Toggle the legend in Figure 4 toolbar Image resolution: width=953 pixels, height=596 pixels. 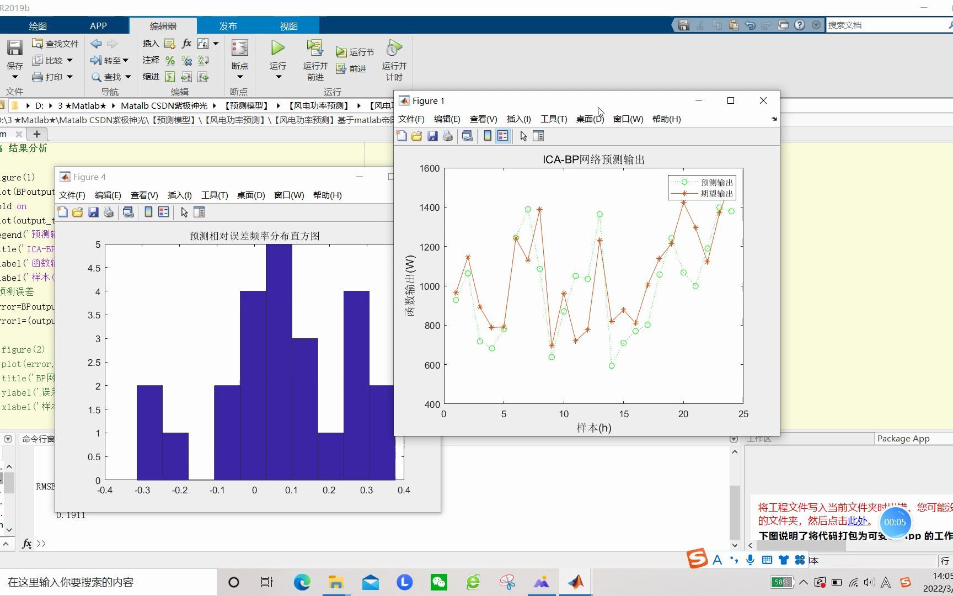(x=163, y=212)
